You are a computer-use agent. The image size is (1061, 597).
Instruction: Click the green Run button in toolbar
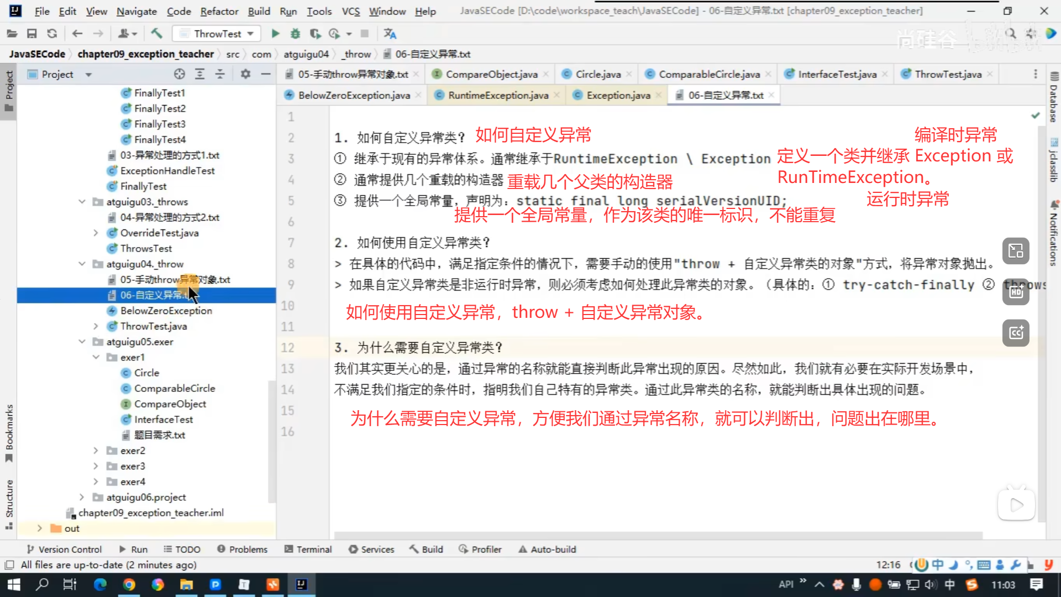(275, 34)
